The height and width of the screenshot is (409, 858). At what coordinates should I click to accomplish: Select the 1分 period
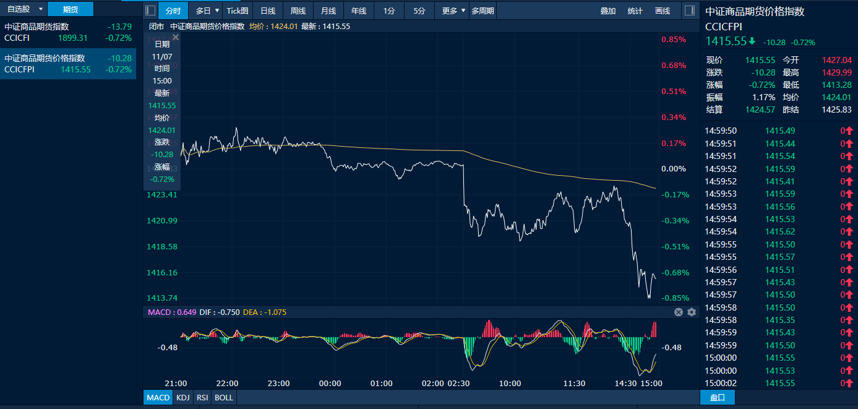coord(389,11)
